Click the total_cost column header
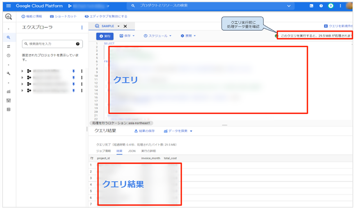Screen dimensions: 354x208 click(170, 158)
